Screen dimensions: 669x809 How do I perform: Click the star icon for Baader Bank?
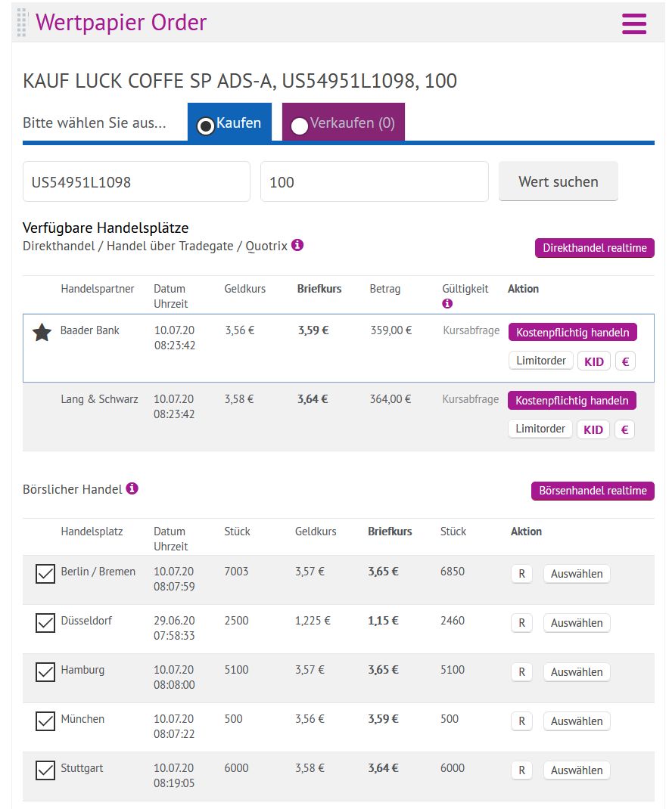coord(42,332)
